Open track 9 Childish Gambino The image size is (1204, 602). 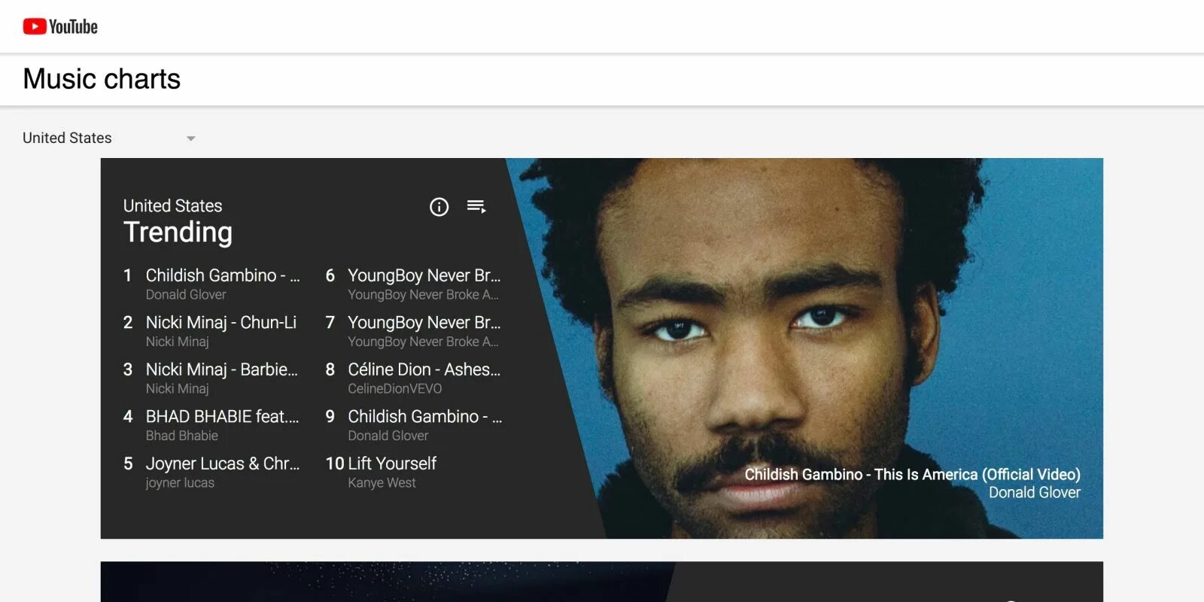click(x=425, y=416)
